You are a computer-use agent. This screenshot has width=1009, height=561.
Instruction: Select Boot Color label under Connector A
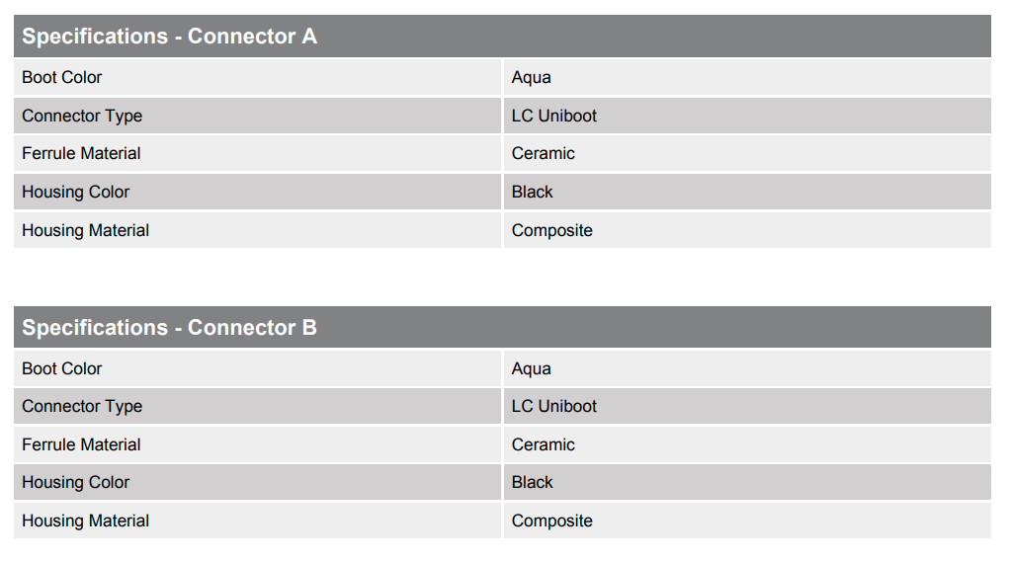tap(61, 77)
